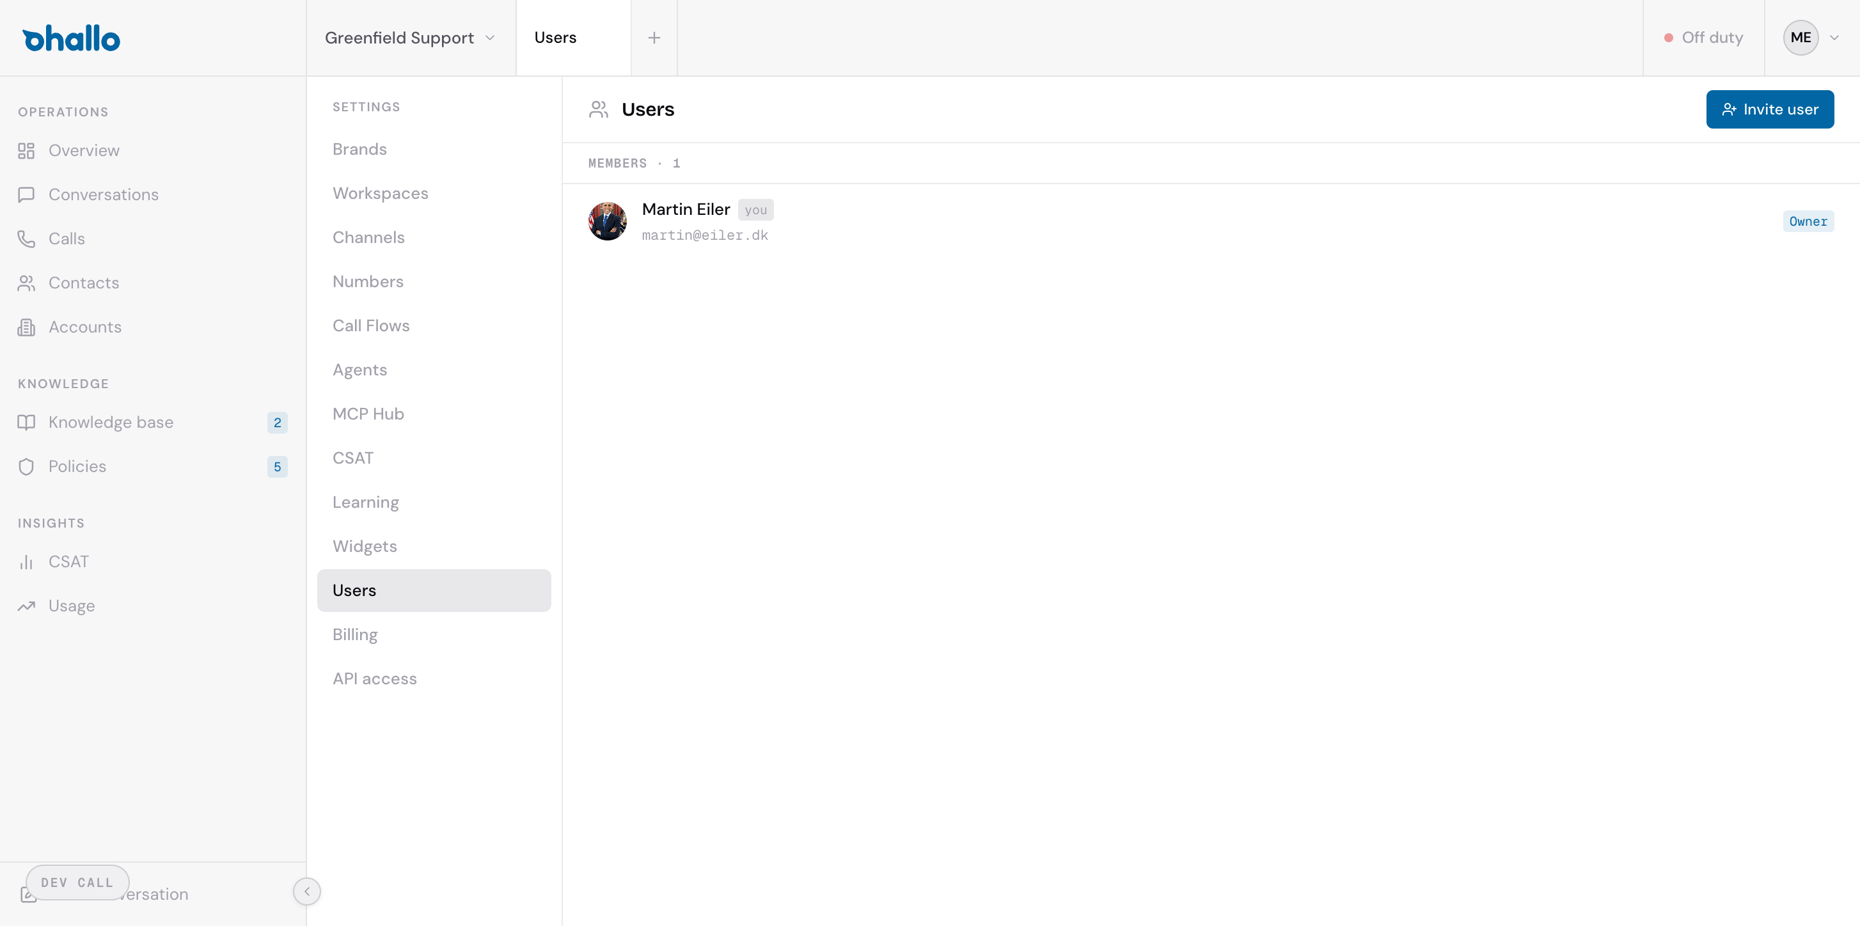Click the 'you' tag beside Martin Eiler
This screenshot has width=1860, height=926.
[x=755, y=210]
